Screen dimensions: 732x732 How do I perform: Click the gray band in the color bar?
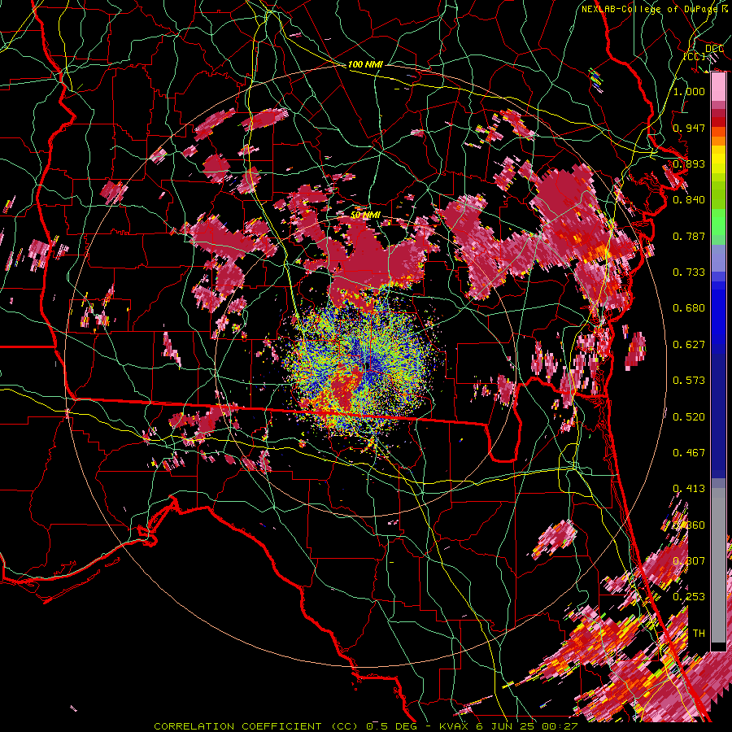pos(718,565)
